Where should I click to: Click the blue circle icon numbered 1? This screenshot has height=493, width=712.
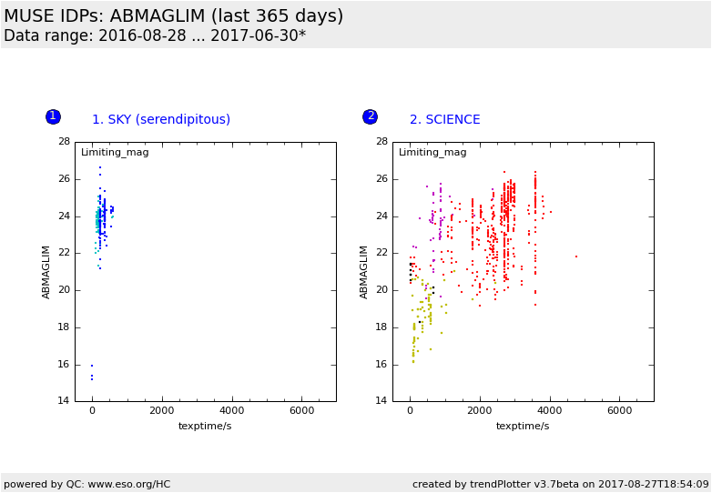coord(53,116)
